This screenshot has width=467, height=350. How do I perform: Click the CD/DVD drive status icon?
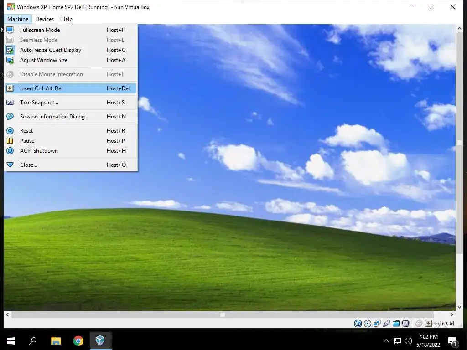click(368, 324)
